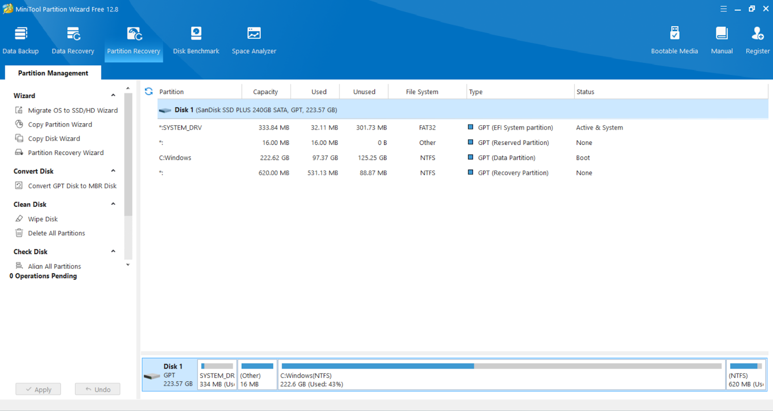The height and width of the screenshot is (411, 773).
Task: Start the Space Analyzer
Action: pos(254,41)
